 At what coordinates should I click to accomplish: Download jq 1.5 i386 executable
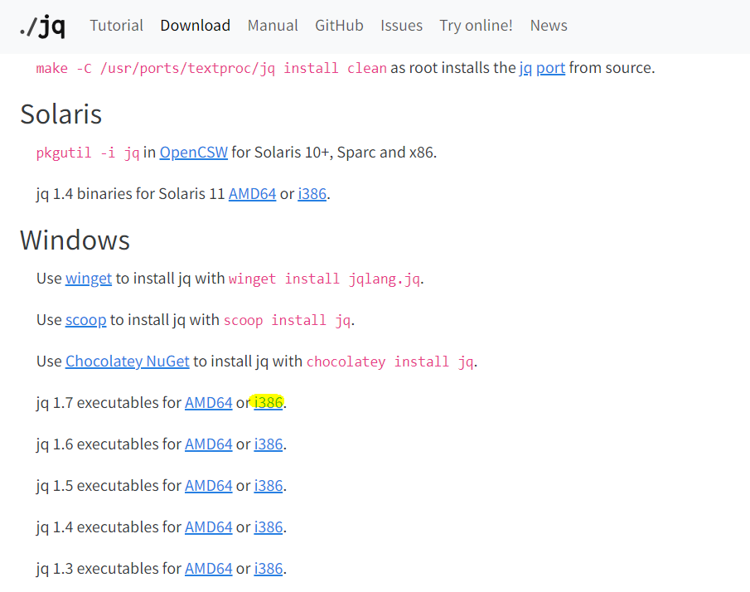(x=269, y=486)
